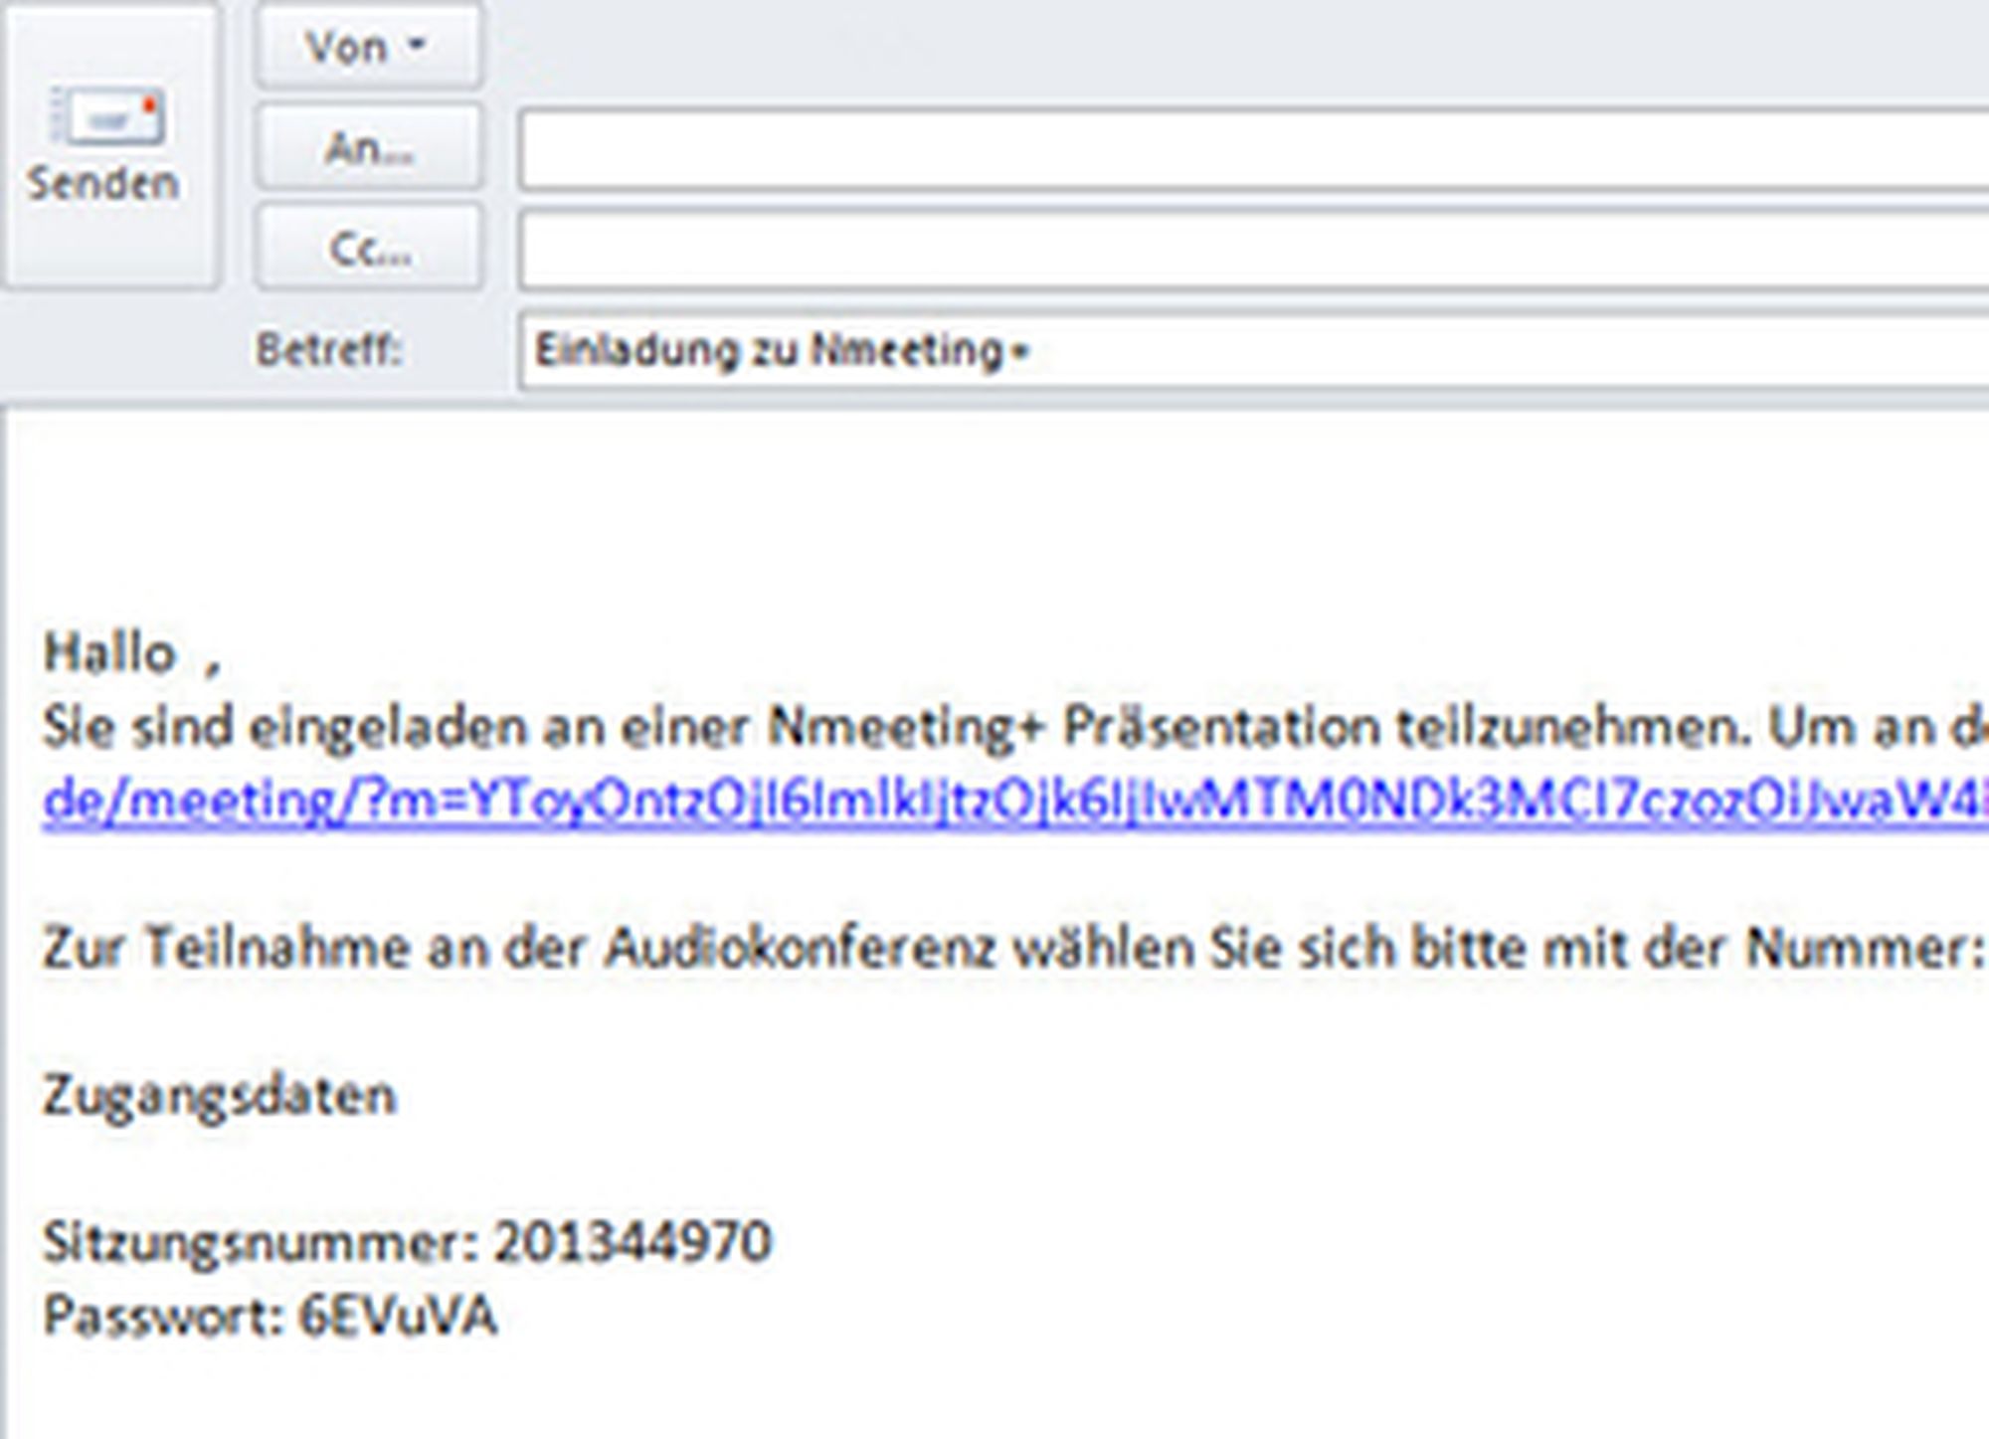Viewport: 1989px width, 1439px height.
Task: Click the word Audiokonferenz
Action: point(801,948)
